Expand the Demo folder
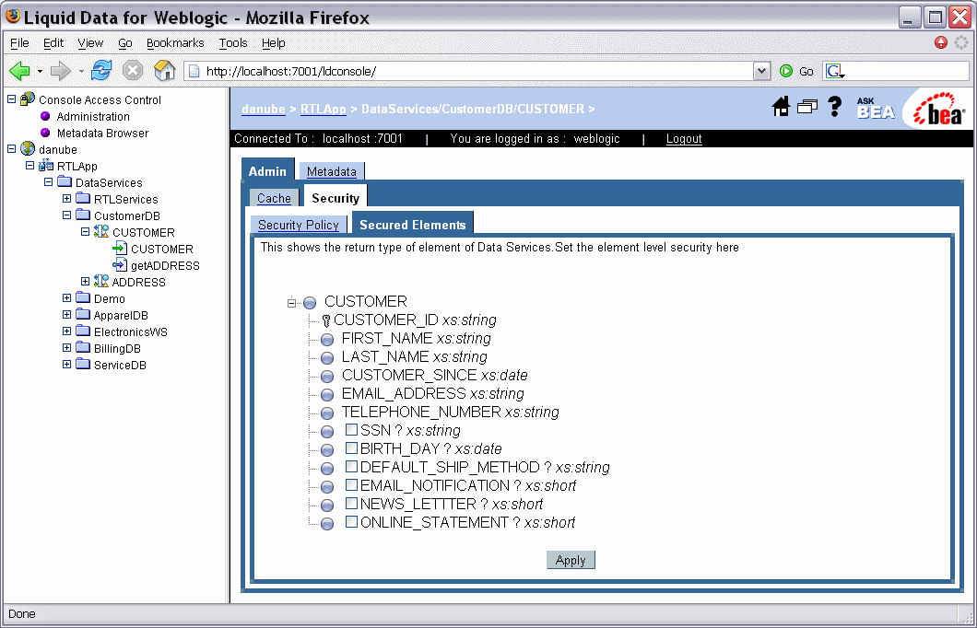This screenshot has width=977, height=628. [66, 298]
